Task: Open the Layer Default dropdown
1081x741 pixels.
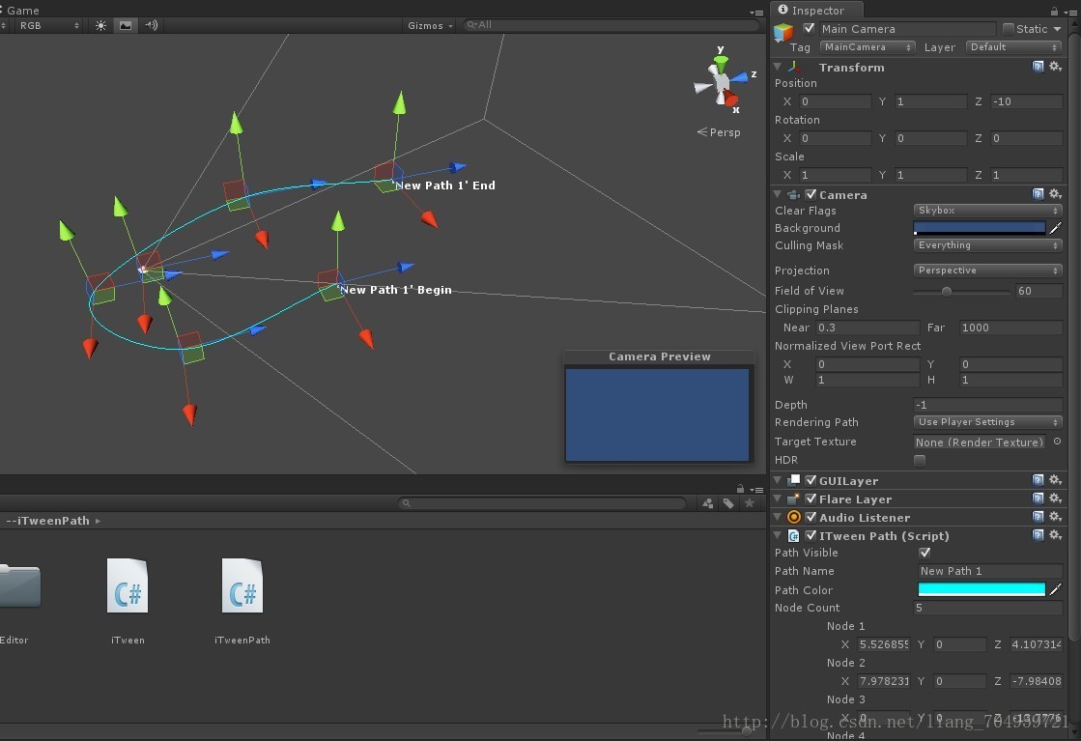Action: [x=1013, y=47]
